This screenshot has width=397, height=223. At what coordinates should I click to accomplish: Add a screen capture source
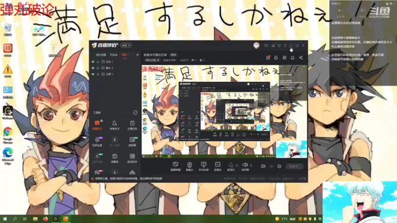coord(175,167)
